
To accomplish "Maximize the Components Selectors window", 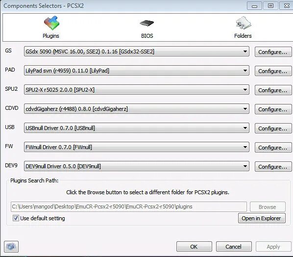I will coord(270,6).
